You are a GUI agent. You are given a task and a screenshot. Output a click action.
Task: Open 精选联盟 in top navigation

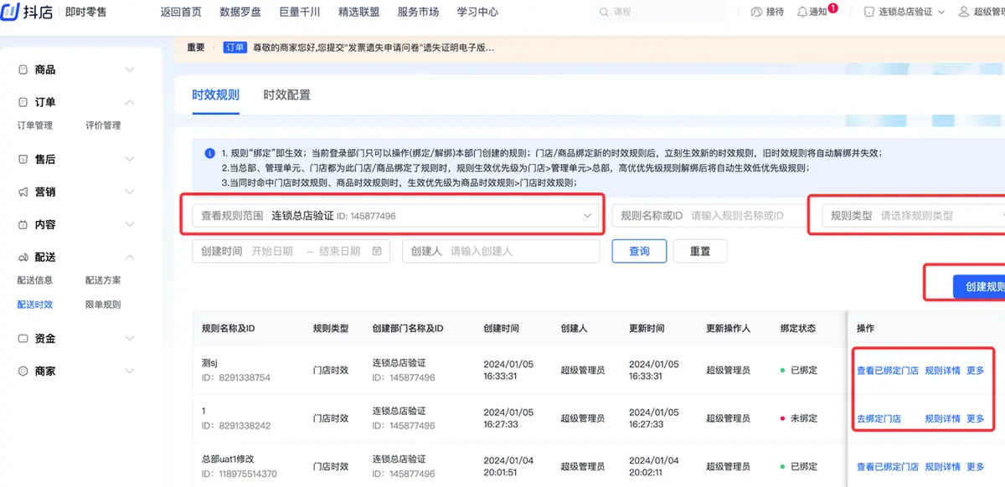point(358,12)
